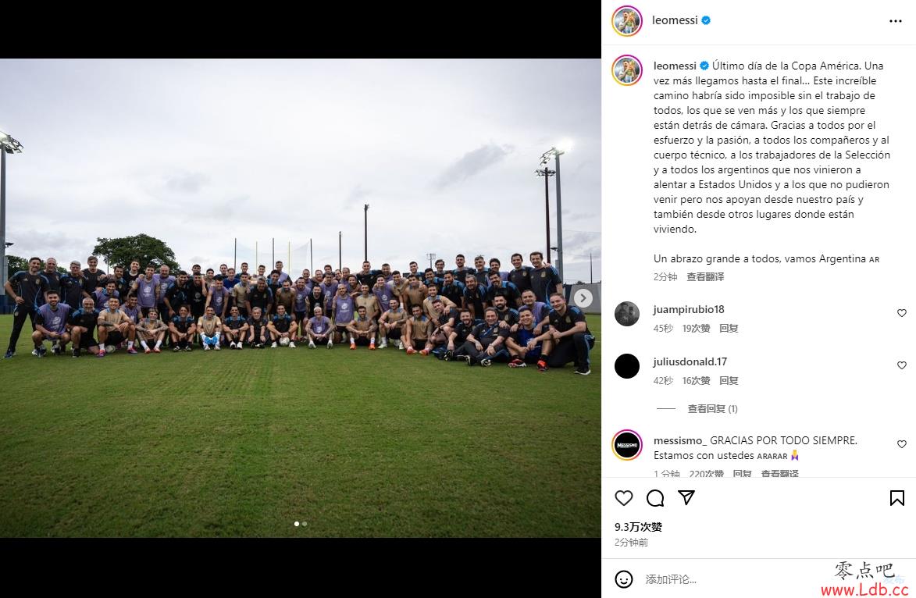916x598 pixels.
Task: Open the three-dot more options menu
Action: tap(896, 21)
